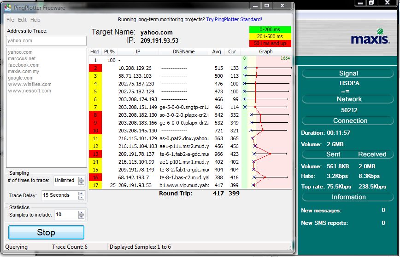Decrease the Trace Delay value
Image resolution: width=400 pixels, height=257 pixels.
[82, 197]
